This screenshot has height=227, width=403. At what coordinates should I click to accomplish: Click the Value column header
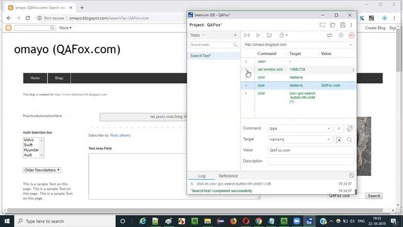coord(326,54)
